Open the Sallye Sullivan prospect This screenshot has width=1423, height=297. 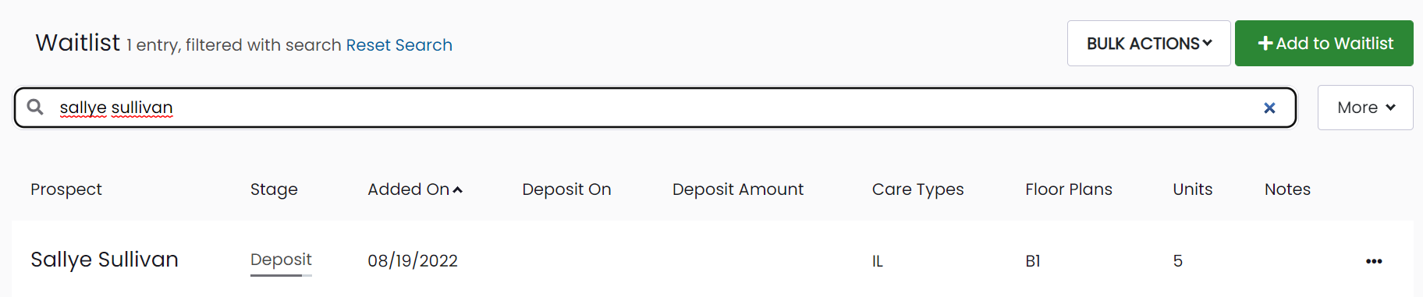pyautogui.click(x=105, y=260)
